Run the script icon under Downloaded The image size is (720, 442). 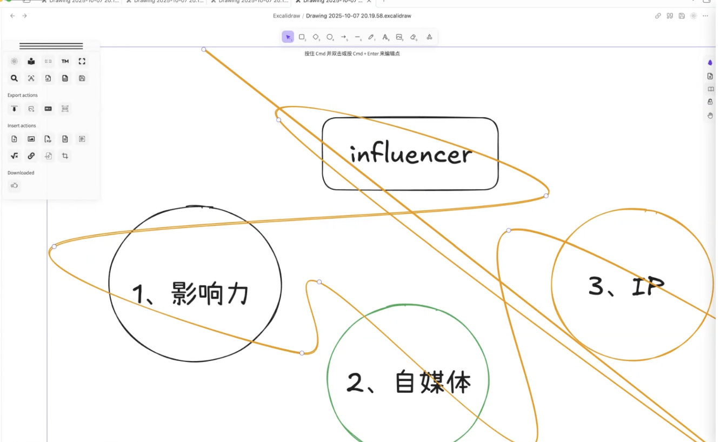(x=15, y=186)
